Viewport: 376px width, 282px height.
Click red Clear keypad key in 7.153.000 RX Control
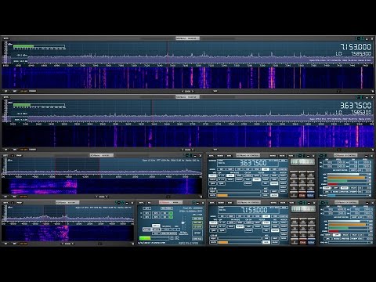pyautogui.click(x=302, y=242)
